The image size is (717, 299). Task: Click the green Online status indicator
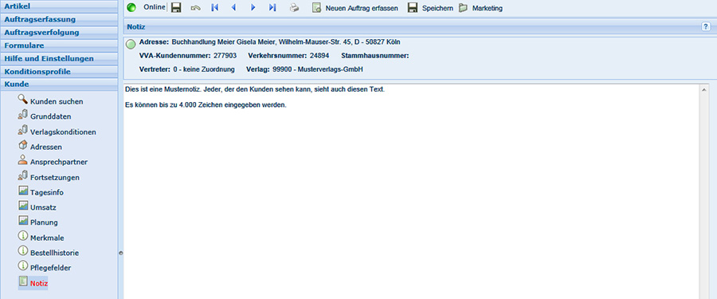[x=131, y=8]
